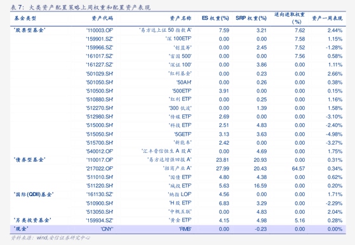Select the code '161017.SZ'

point(100,56)
